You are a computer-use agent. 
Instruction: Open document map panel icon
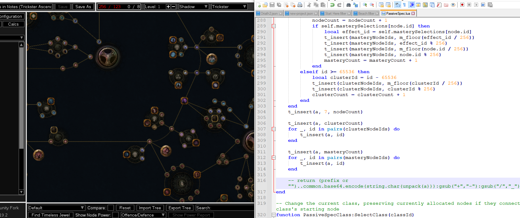tap(425, 5)
